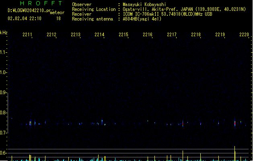Click the 0.6 kHz axis label
Viewport: 253px width, 161px height.
(x=3, y=153)
